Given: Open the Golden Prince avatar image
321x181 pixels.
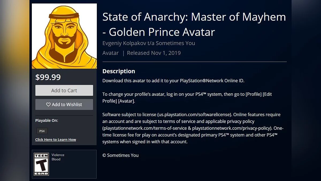Looking at the screenshot, I should tap(64, 36).
